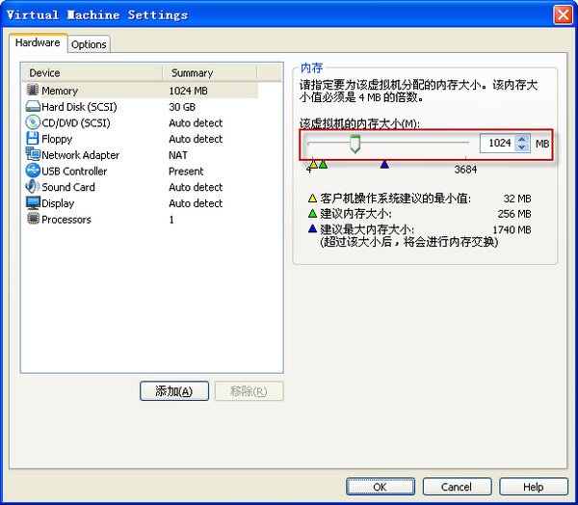Screen dimensions: 578x505
Task: Click the Device column header
Action: [92, 72]
